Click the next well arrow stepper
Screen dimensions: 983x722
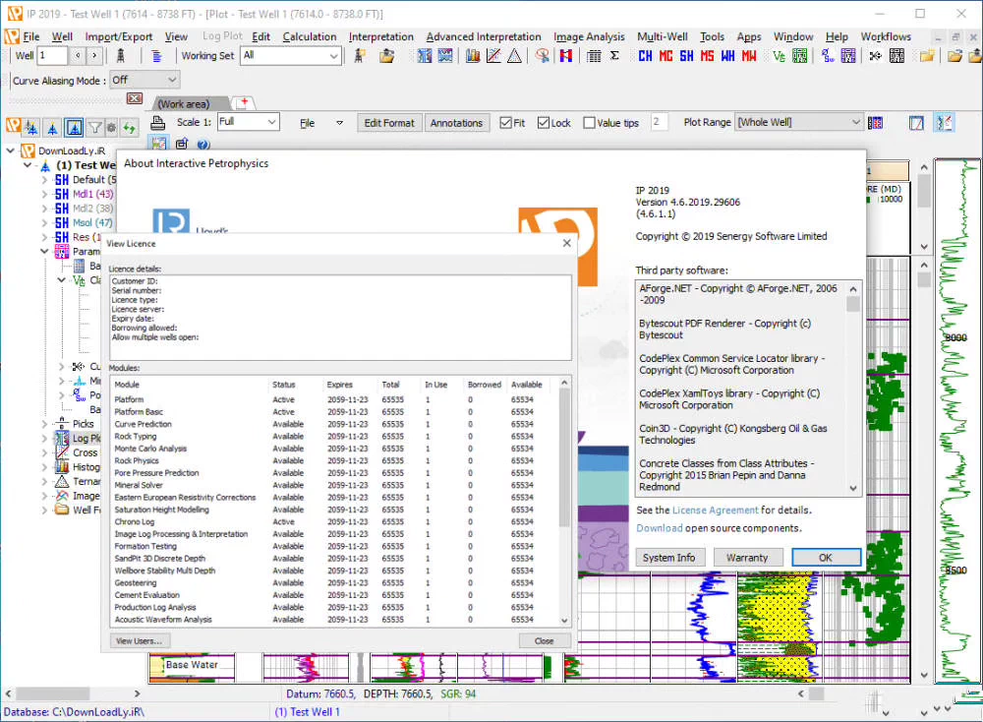pos(94,56)
